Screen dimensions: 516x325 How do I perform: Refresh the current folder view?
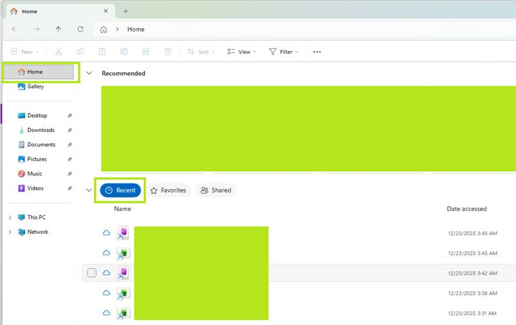[x=80, y=29]
